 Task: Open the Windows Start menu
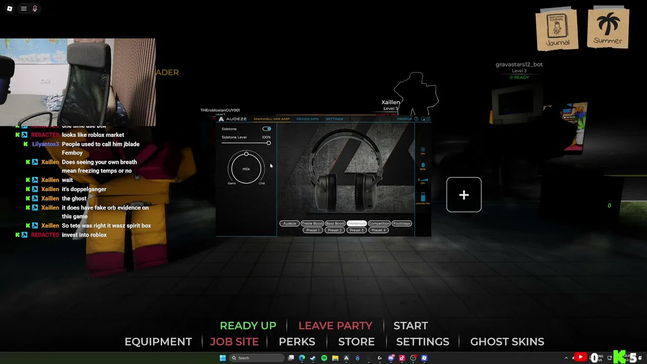(x=222, y=358)
